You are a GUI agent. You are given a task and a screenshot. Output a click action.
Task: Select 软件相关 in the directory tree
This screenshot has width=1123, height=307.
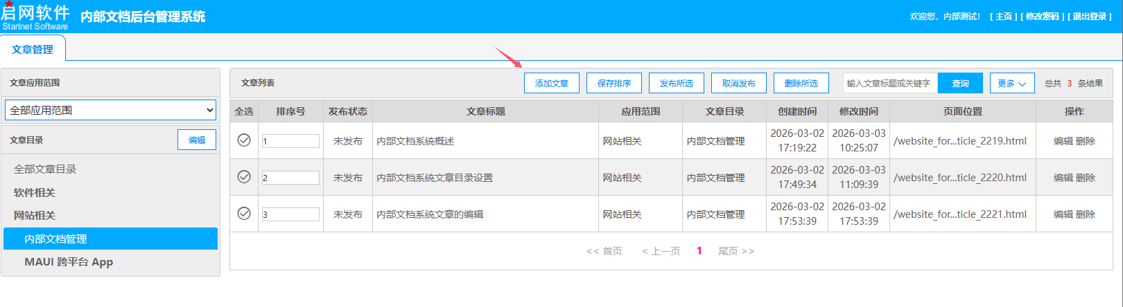pos(35,192)
